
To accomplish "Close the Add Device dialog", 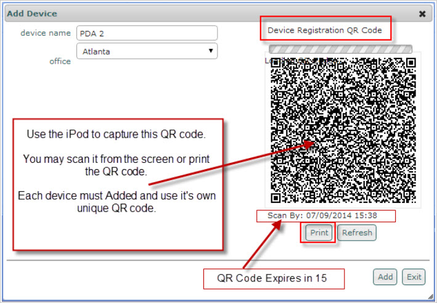I will 422,14.
